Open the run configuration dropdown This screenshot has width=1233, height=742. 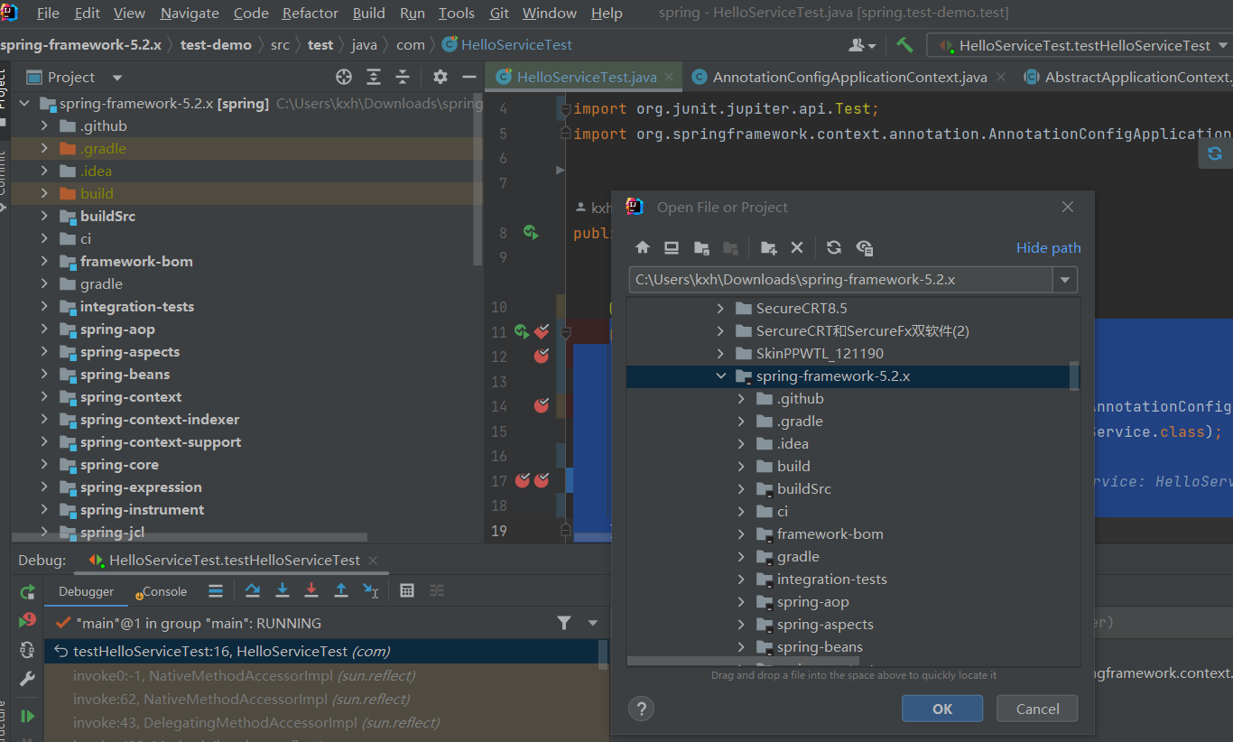(1223, 45)
